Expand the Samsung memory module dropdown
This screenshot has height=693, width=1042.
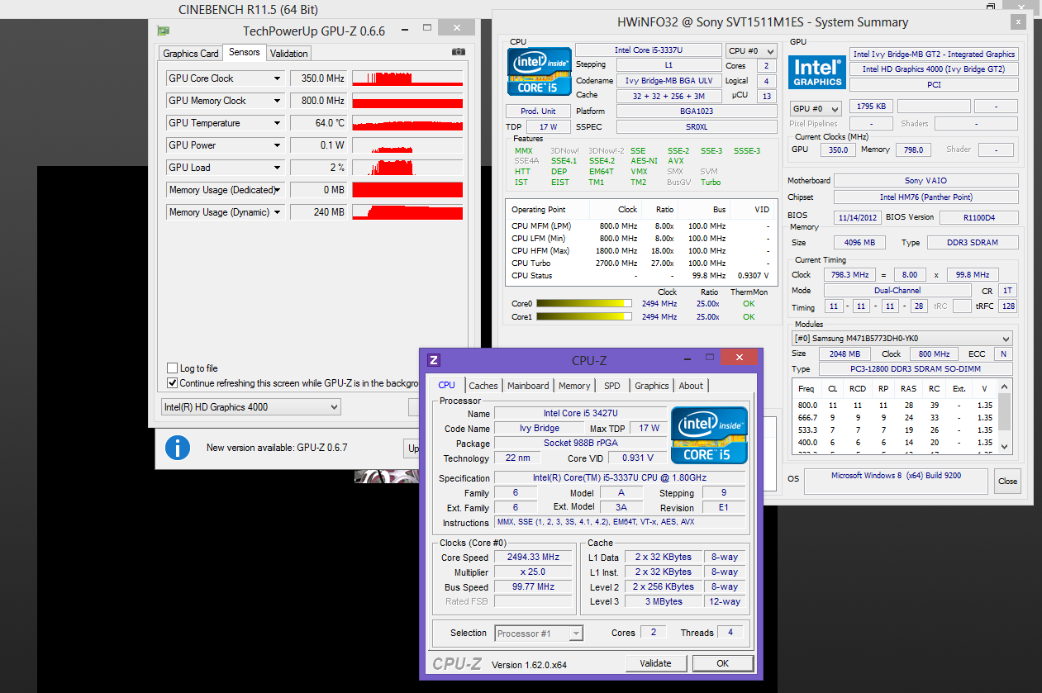(x=902, y=339)
